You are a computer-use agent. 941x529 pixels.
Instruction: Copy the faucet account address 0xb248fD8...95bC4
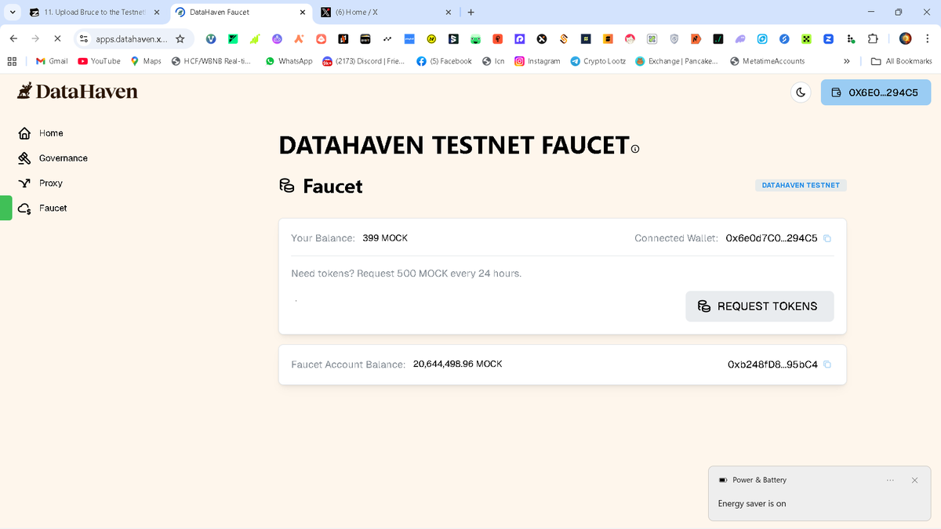(x=827, y=364)
